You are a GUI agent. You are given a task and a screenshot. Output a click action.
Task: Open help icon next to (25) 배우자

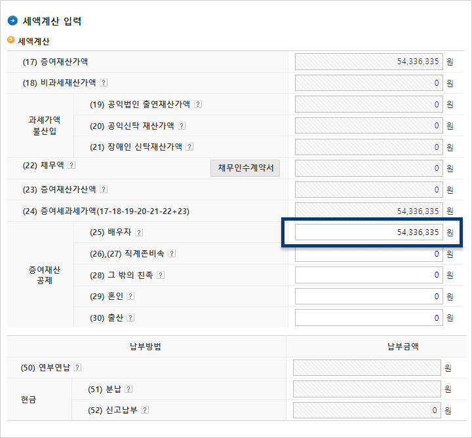(139, 232)
